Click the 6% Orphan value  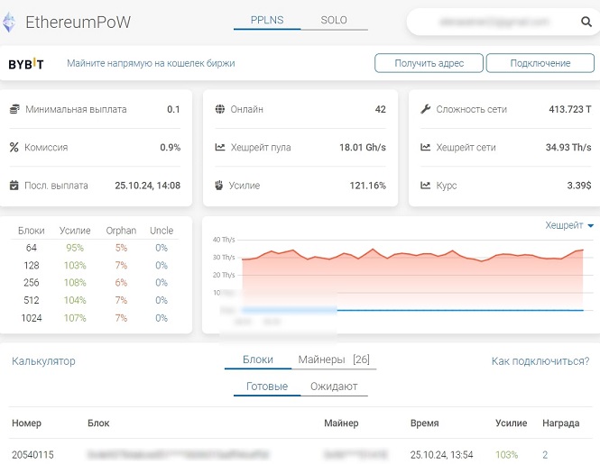click(x=121, y=282)
